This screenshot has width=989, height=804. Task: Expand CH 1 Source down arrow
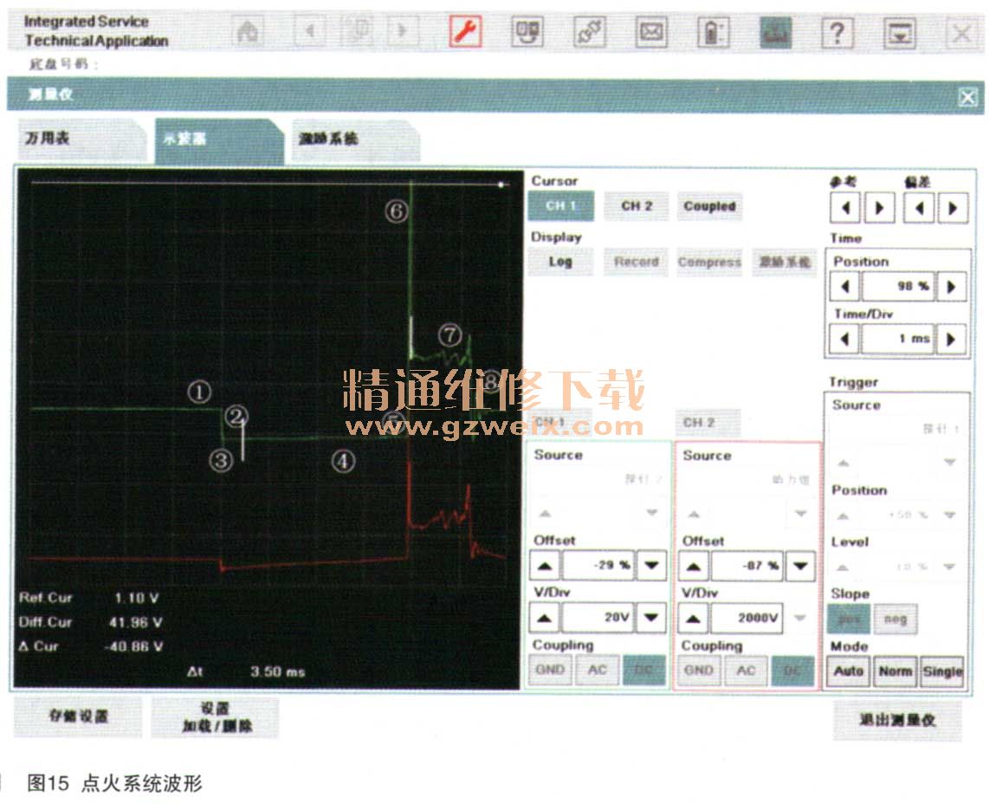tap(652, 512)
